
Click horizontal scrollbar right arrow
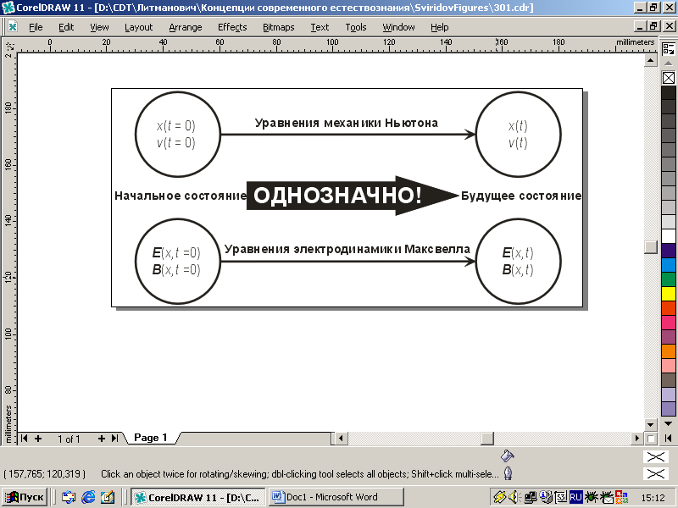pyautogui.click(x=637, y=439)
